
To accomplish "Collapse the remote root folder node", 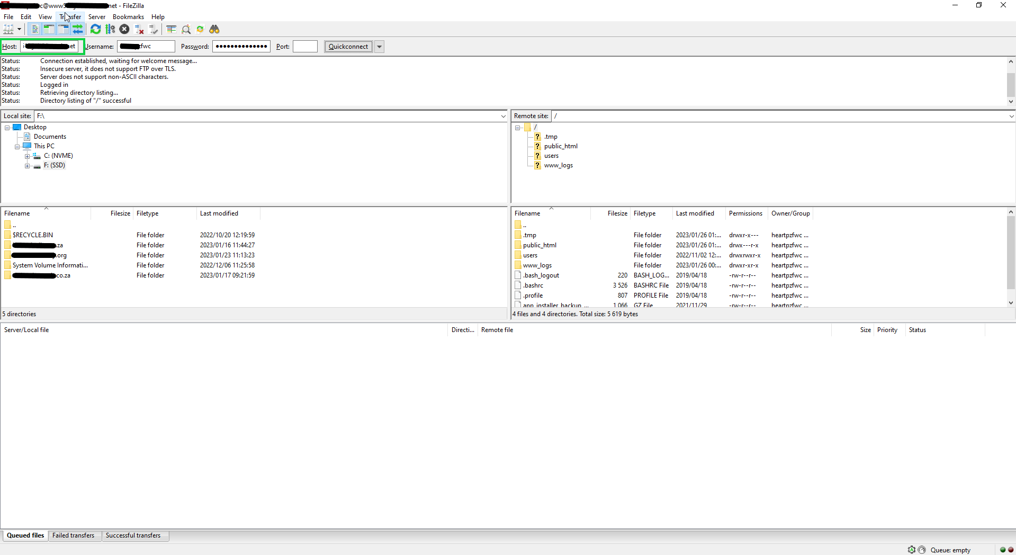I will click(x=518, y=128).
